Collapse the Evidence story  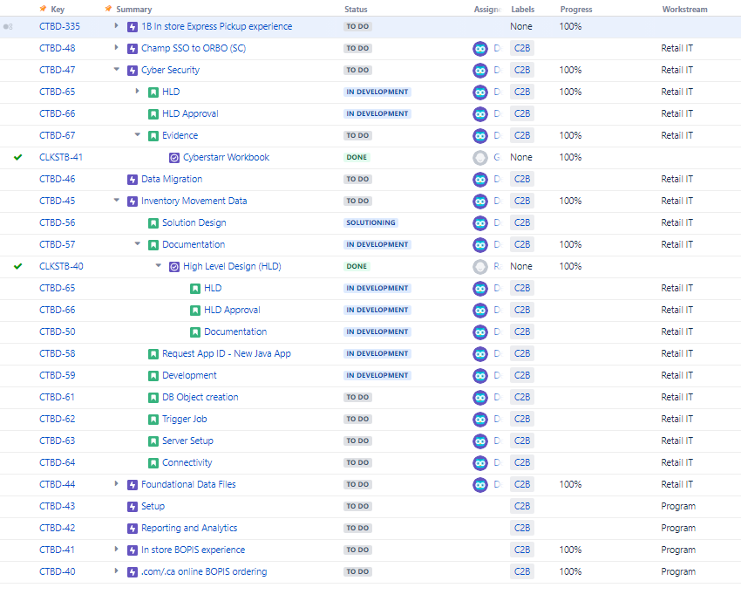pos(137,134)
